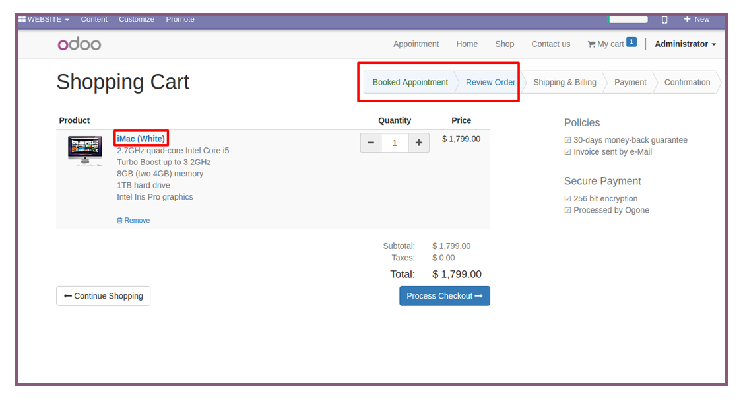Open the WEBSITE apps grid menu
Image resolution: width=743 pixels, height=401 pixels.
tap(44, 19)
